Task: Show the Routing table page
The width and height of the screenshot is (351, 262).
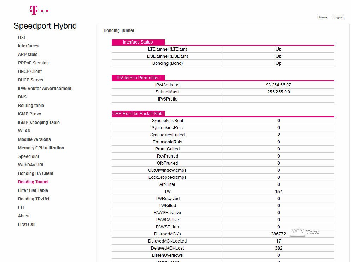Action: [31, 106]
